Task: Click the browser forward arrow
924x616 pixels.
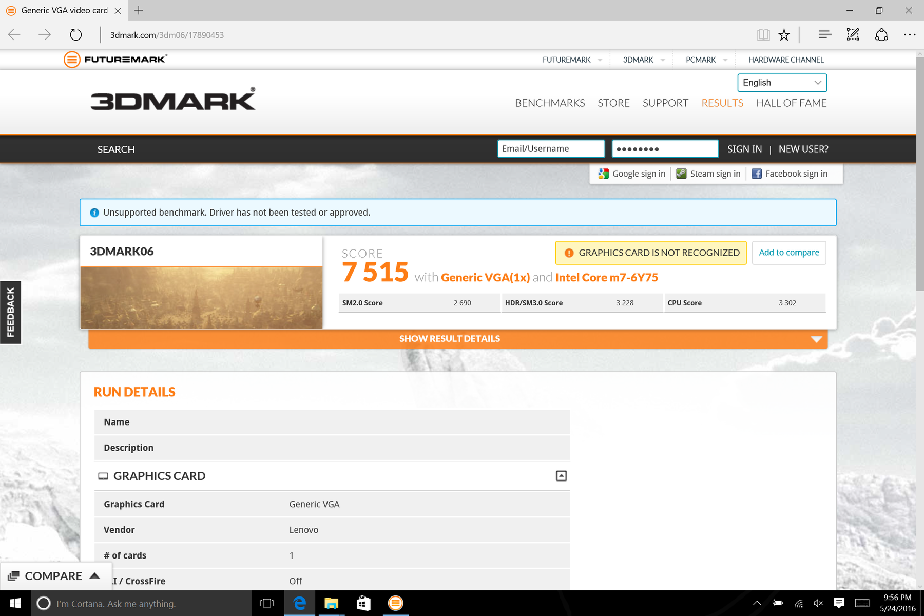Action: coord(45,35)
